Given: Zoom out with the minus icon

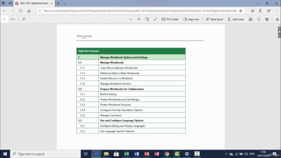Looking at the screenshot, I should click(130, 19).
